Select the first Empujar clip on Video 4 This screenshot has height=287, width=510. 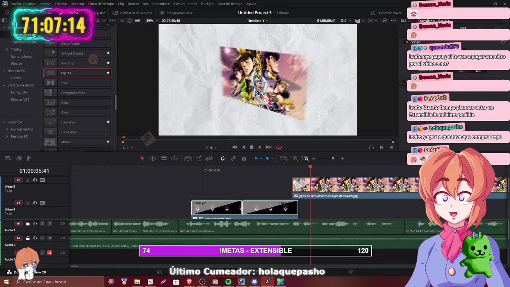[x=216, y=208]
